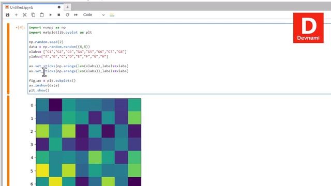Click y-axis tick label 3 on plot
The height and width of the screenshot is (186, 331).
[32, 145]
